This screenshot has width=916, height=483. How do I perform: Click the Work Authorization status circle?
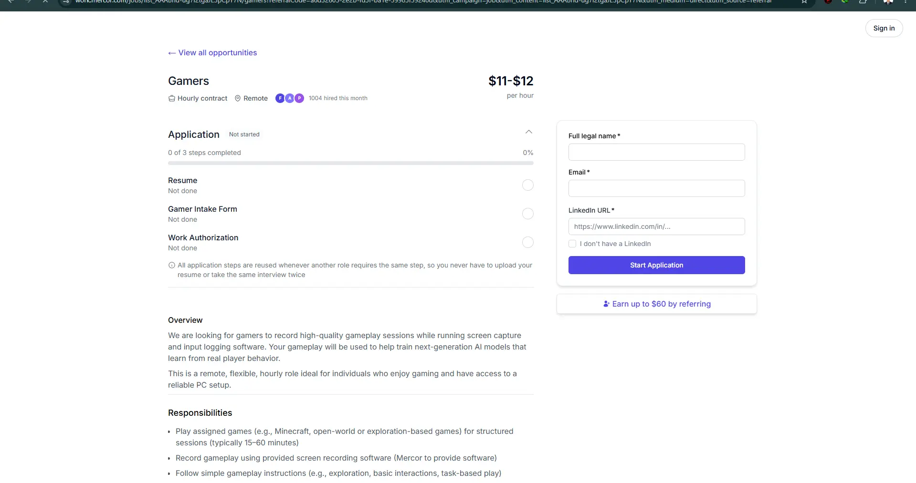(527, 242)
